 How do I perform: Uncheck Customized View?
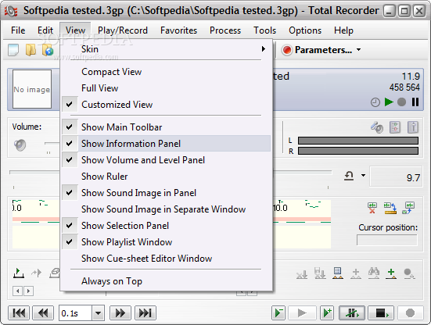click(166, 105)
